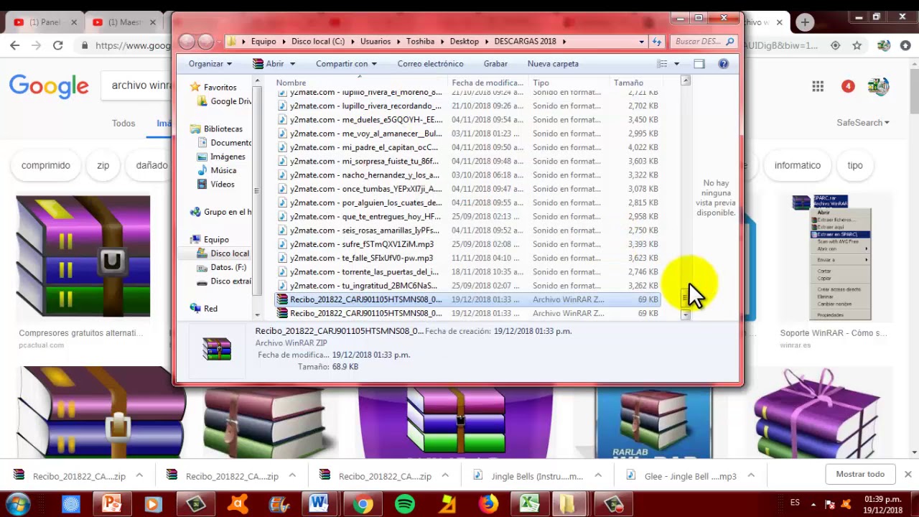The height and width of the screenshot is (517, 919).
Task: Click Mostrar todo in downloads bar
Action: (x=860, y=474)
